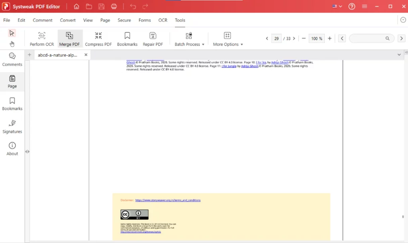
Task: Open the Comments panel in the sidebar
Action: 12,59
